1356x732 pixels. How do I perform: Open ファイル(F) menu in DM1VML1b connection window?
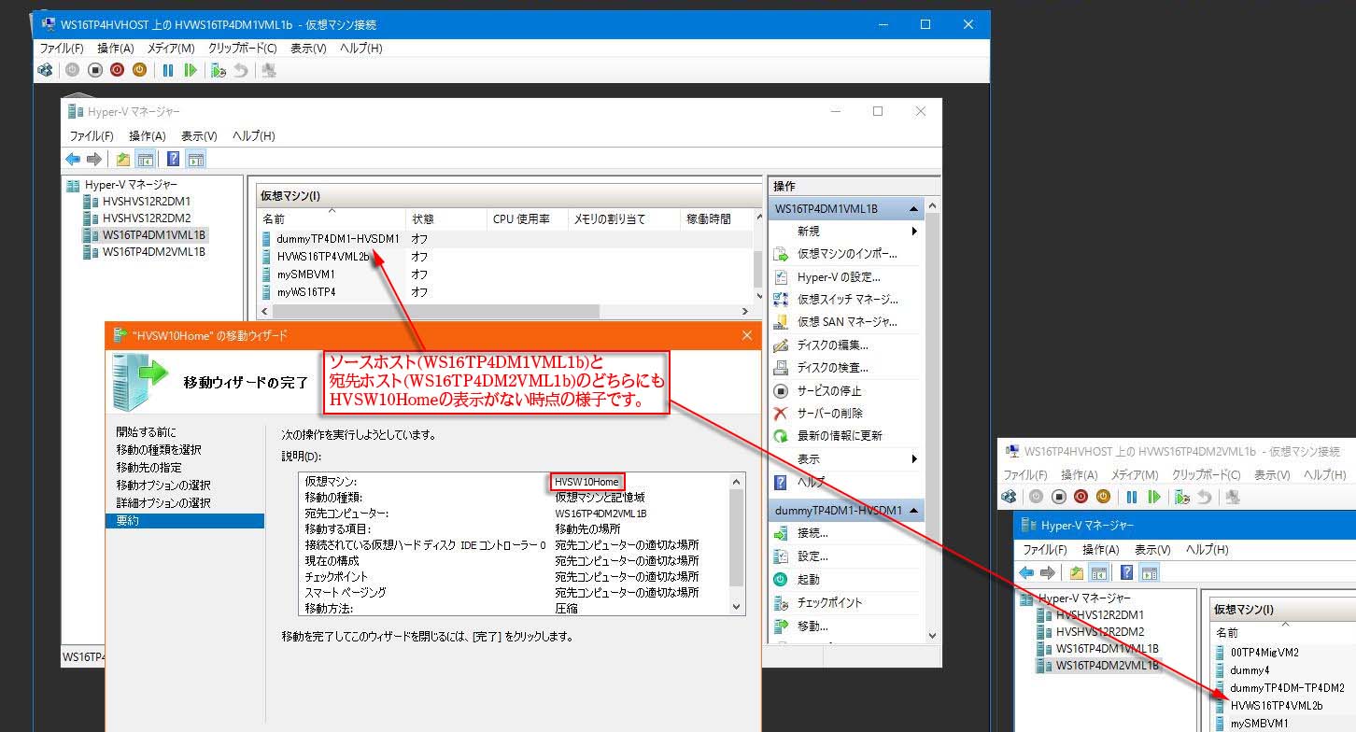point(62,48)
